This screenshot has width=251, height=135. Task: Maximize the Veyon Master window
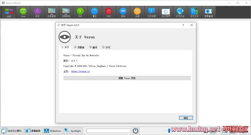pyautogui.click(x=238, y=3)
